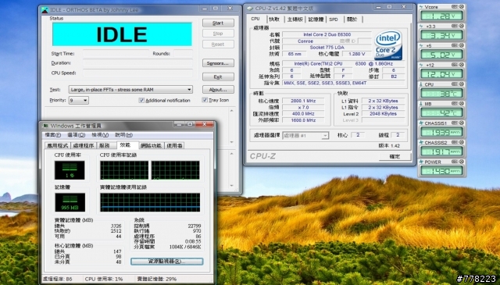Click round X icon on the Vcore gauge
Viewport: 500px width, 285px height.
tap(461, 6)
